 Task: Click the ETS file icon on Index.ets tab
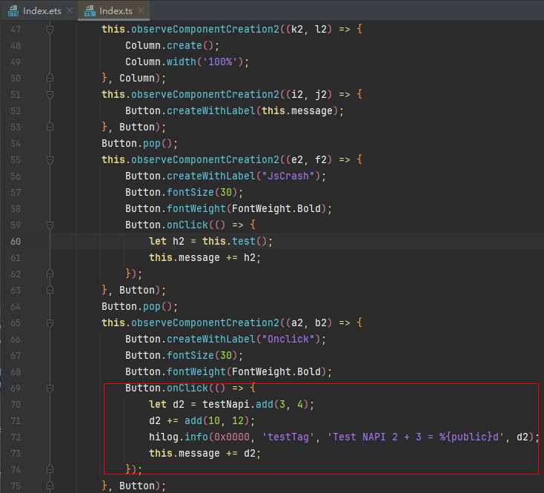[13, 10]
